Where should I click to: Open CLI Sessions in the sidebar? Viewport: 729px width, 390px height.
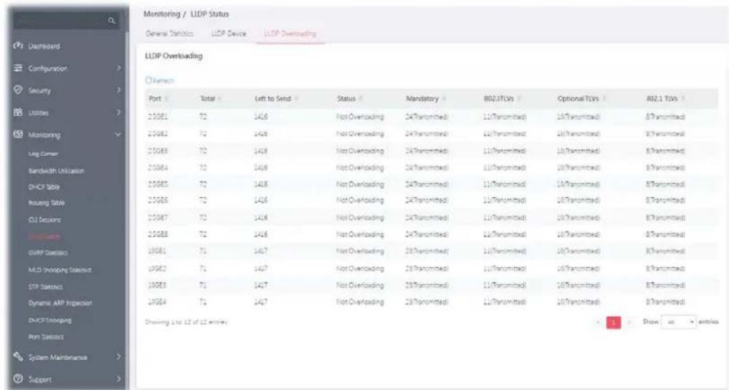(x=45, y=219)
